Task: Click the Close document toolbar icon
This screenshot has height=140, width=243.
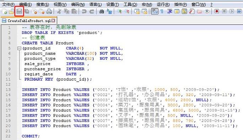Action: 34,11
